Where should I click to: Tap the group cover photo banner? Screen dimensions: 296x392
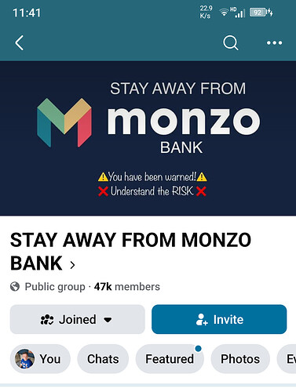pos(148,138)
